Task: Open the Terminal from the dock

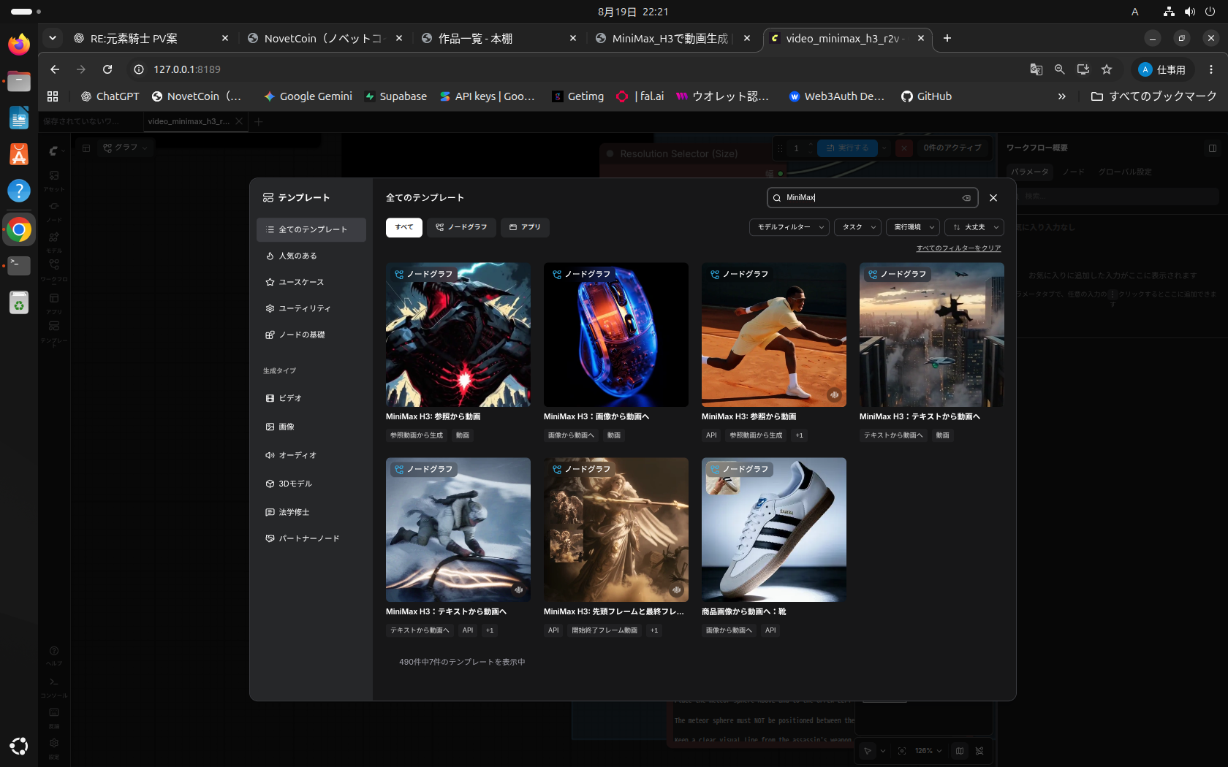Action: pyautogui.click(x=19, y=265)
